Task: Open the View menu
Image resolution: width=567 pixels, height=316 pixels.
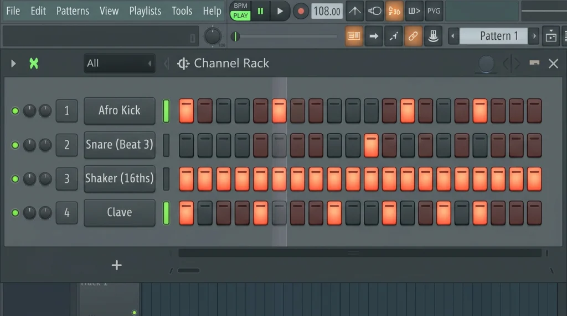Action: [x=109, y=11]
